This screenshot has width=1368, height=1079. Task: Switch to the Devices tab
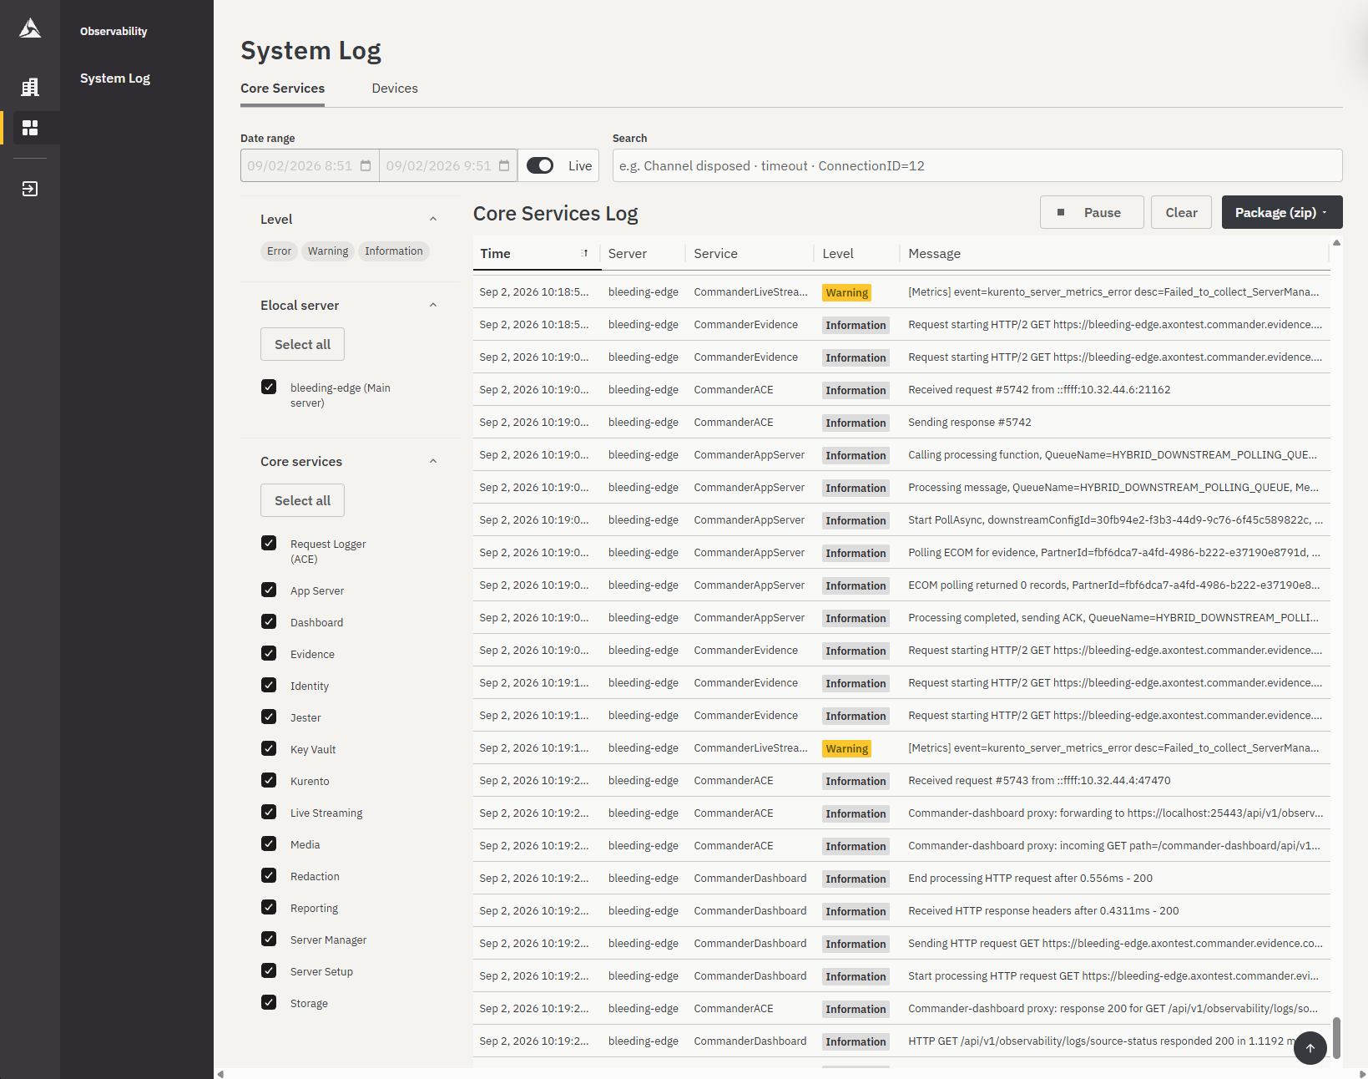click(x=395, y=89)
